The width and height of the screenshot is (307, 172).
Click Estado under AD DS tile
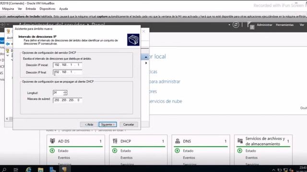click(63, 151)
